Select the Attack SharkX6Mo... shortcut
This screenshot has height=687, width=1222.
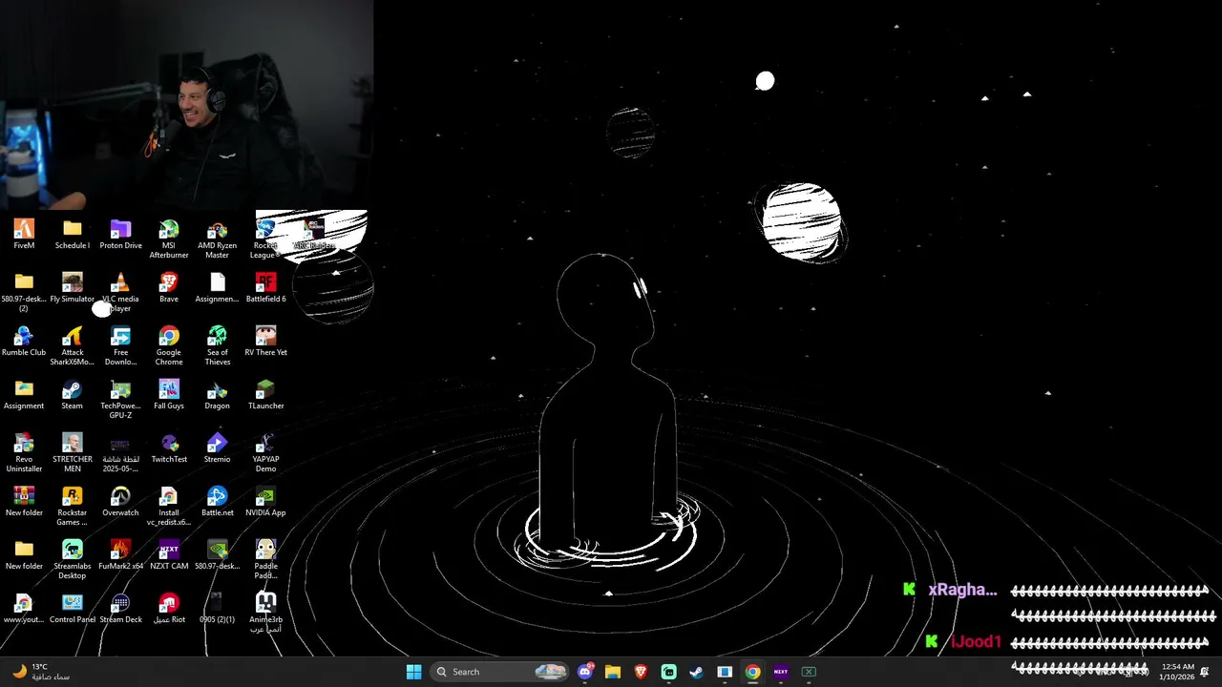tap(73, 346)
